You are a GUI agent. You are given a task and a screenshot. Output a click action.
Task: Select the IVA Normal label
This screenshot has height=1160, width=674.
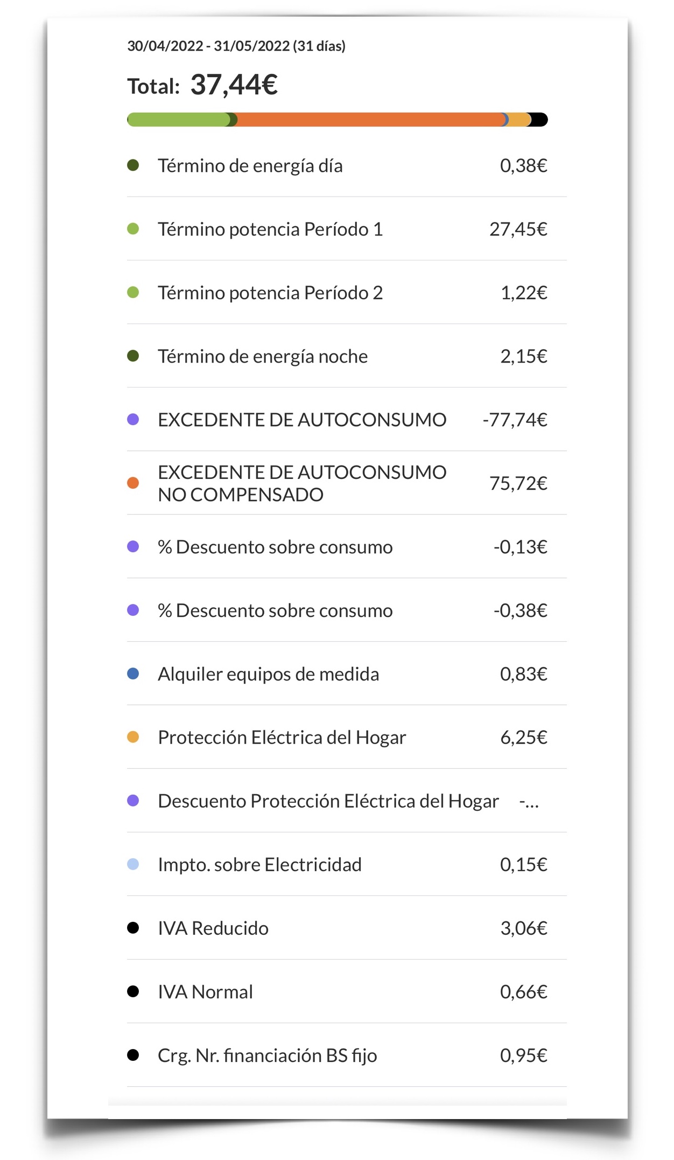(x=205, y=991)
